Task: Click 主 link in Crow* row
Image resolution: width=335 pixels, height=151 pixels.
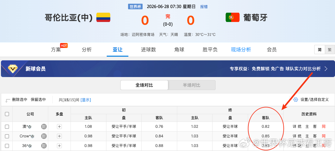Action: tap(307, 136)
